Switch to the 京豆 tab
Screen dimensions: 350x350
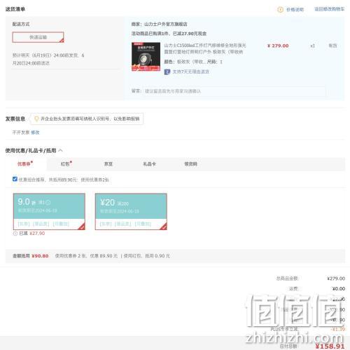[108, 164]
